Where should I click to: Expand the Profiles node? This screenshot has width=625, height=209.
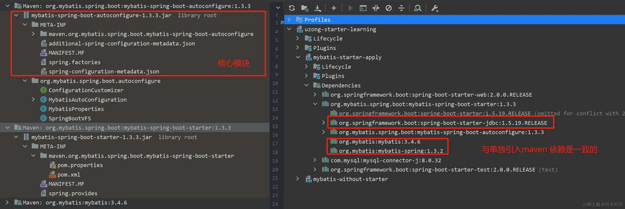[289, 19]
